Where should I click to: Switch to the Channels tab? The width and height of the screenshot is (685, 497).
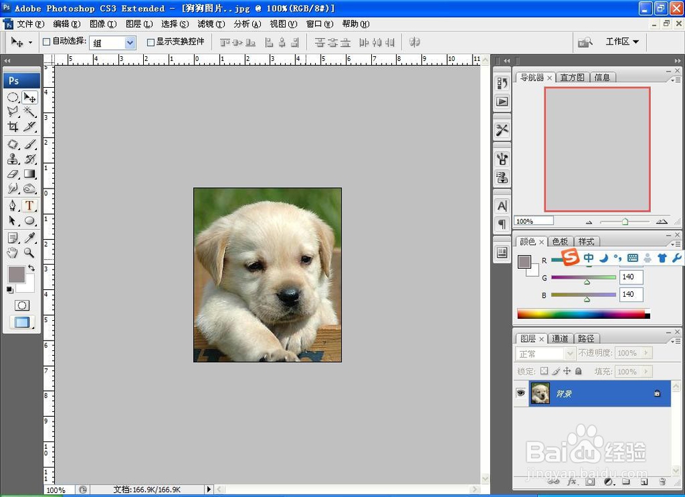(x=560, y=339)
